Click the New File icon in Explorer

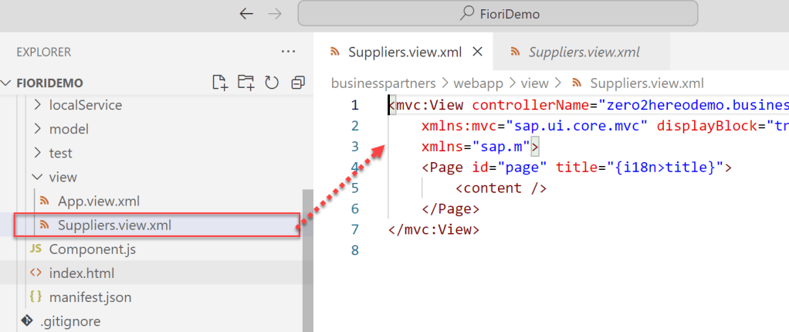[220, 83]
